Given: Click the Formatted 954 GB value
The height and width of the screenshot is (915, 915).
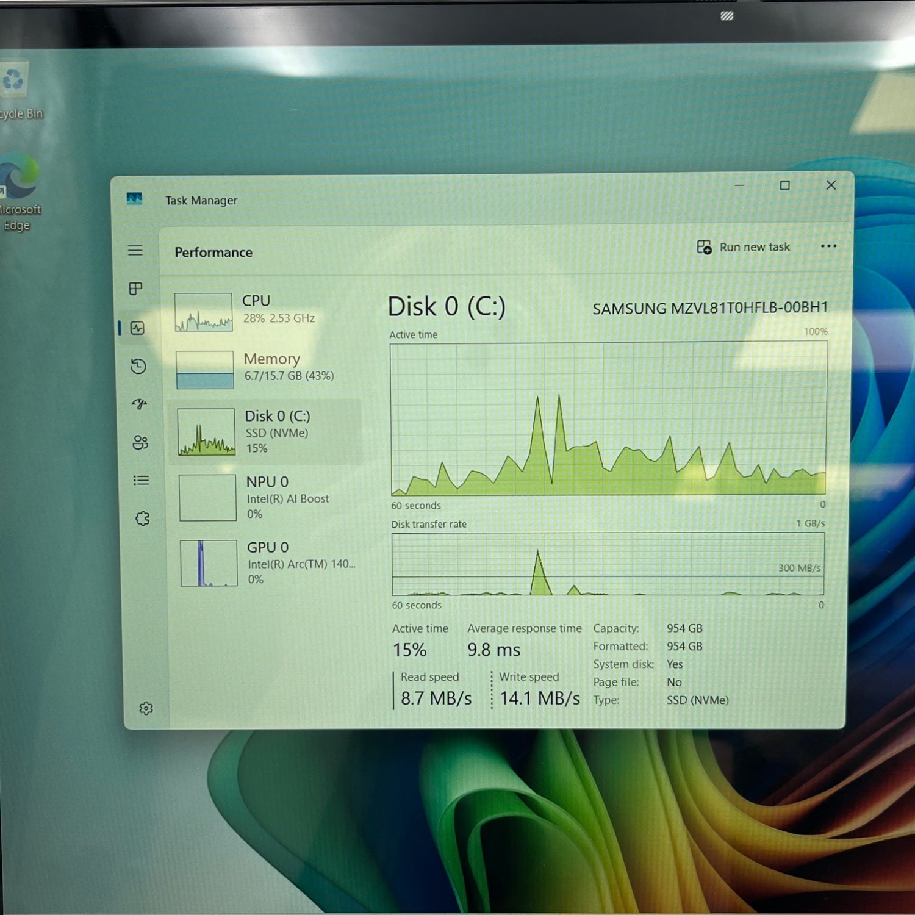Looking at the screenshot, I should (x=684, y=646).
